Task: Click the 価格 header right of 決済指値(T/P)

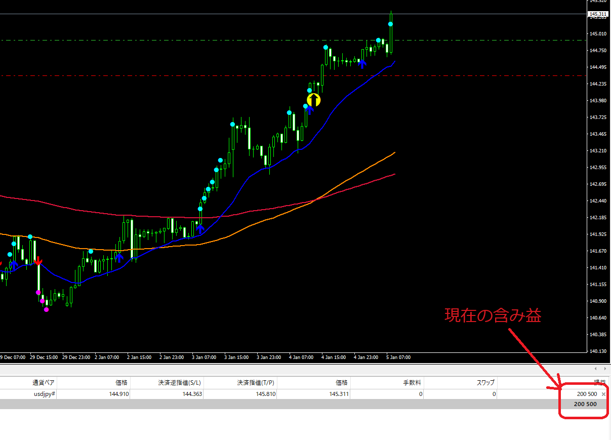Action: pos(342,383)
